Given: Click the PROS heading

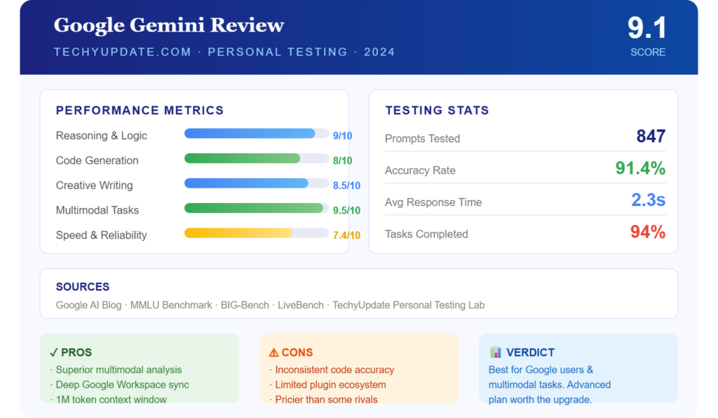Looking at the screenshot, I should 76,353.
